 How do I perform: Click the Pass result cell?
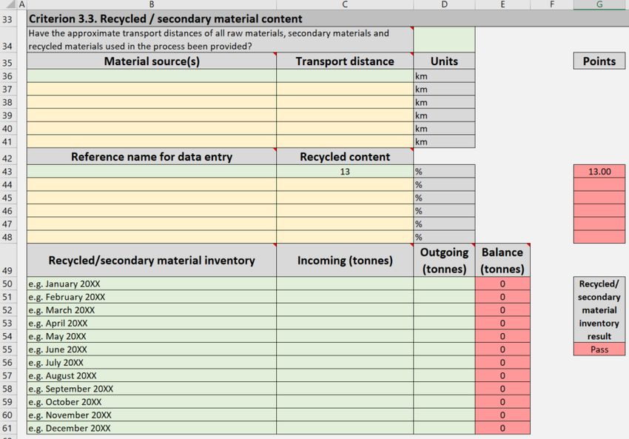599,349
